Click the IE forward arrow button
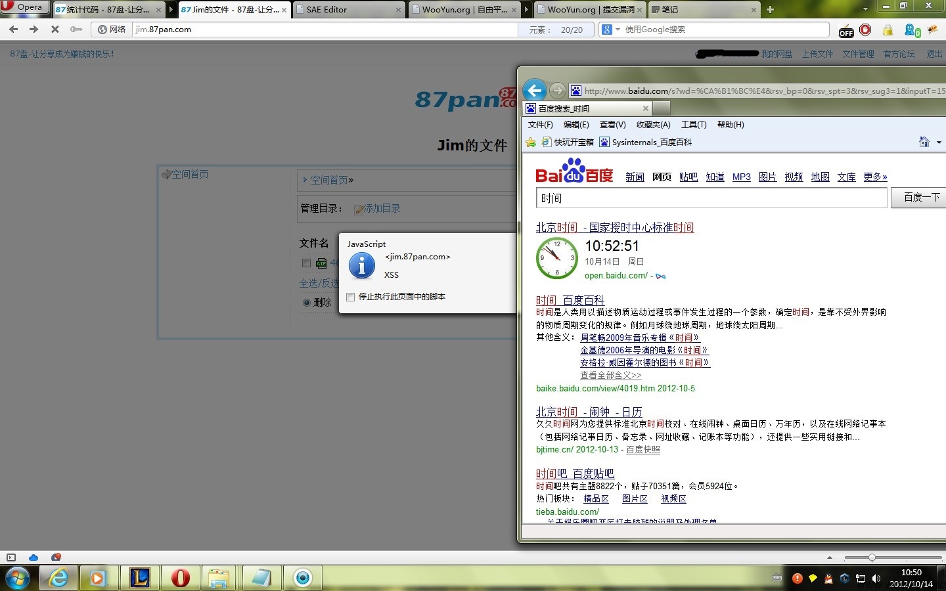This screenshot has width=946, height=591. tap(557, 91)
